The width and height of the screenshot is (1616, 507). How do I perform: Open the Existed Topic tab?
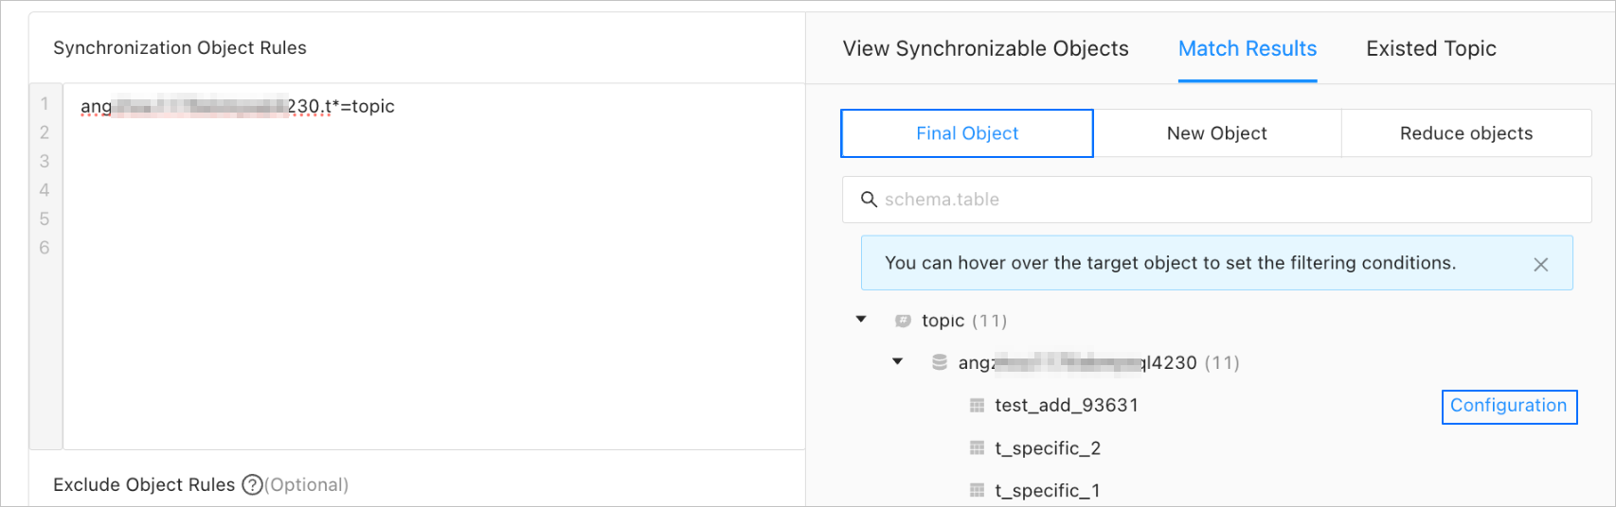tap(1430, 49)
